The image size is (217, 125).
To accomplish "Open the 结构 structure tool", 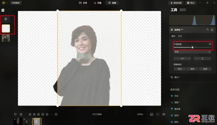I will (175, 115).
